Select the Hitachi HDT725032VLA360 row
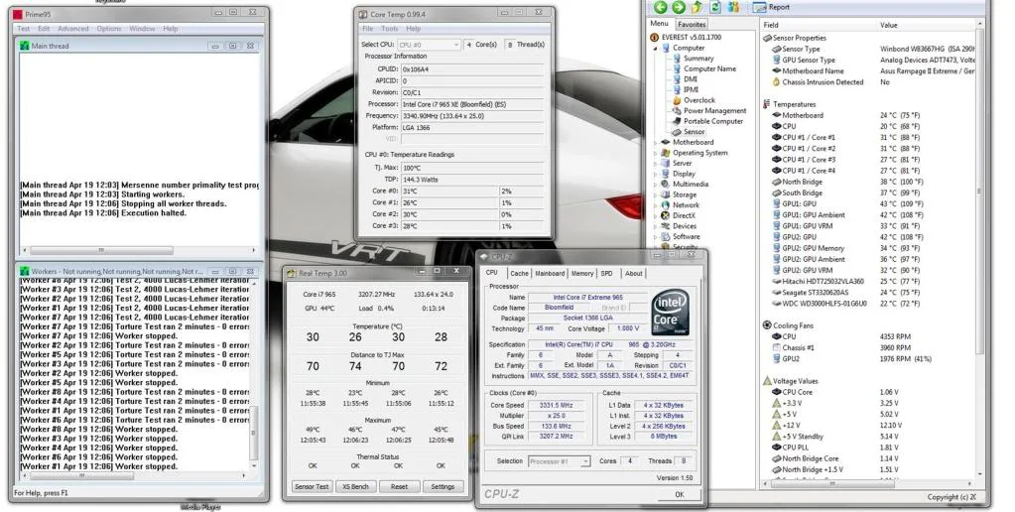Image resolution: width=1015 pixels, height=512 pixels. 867,282
